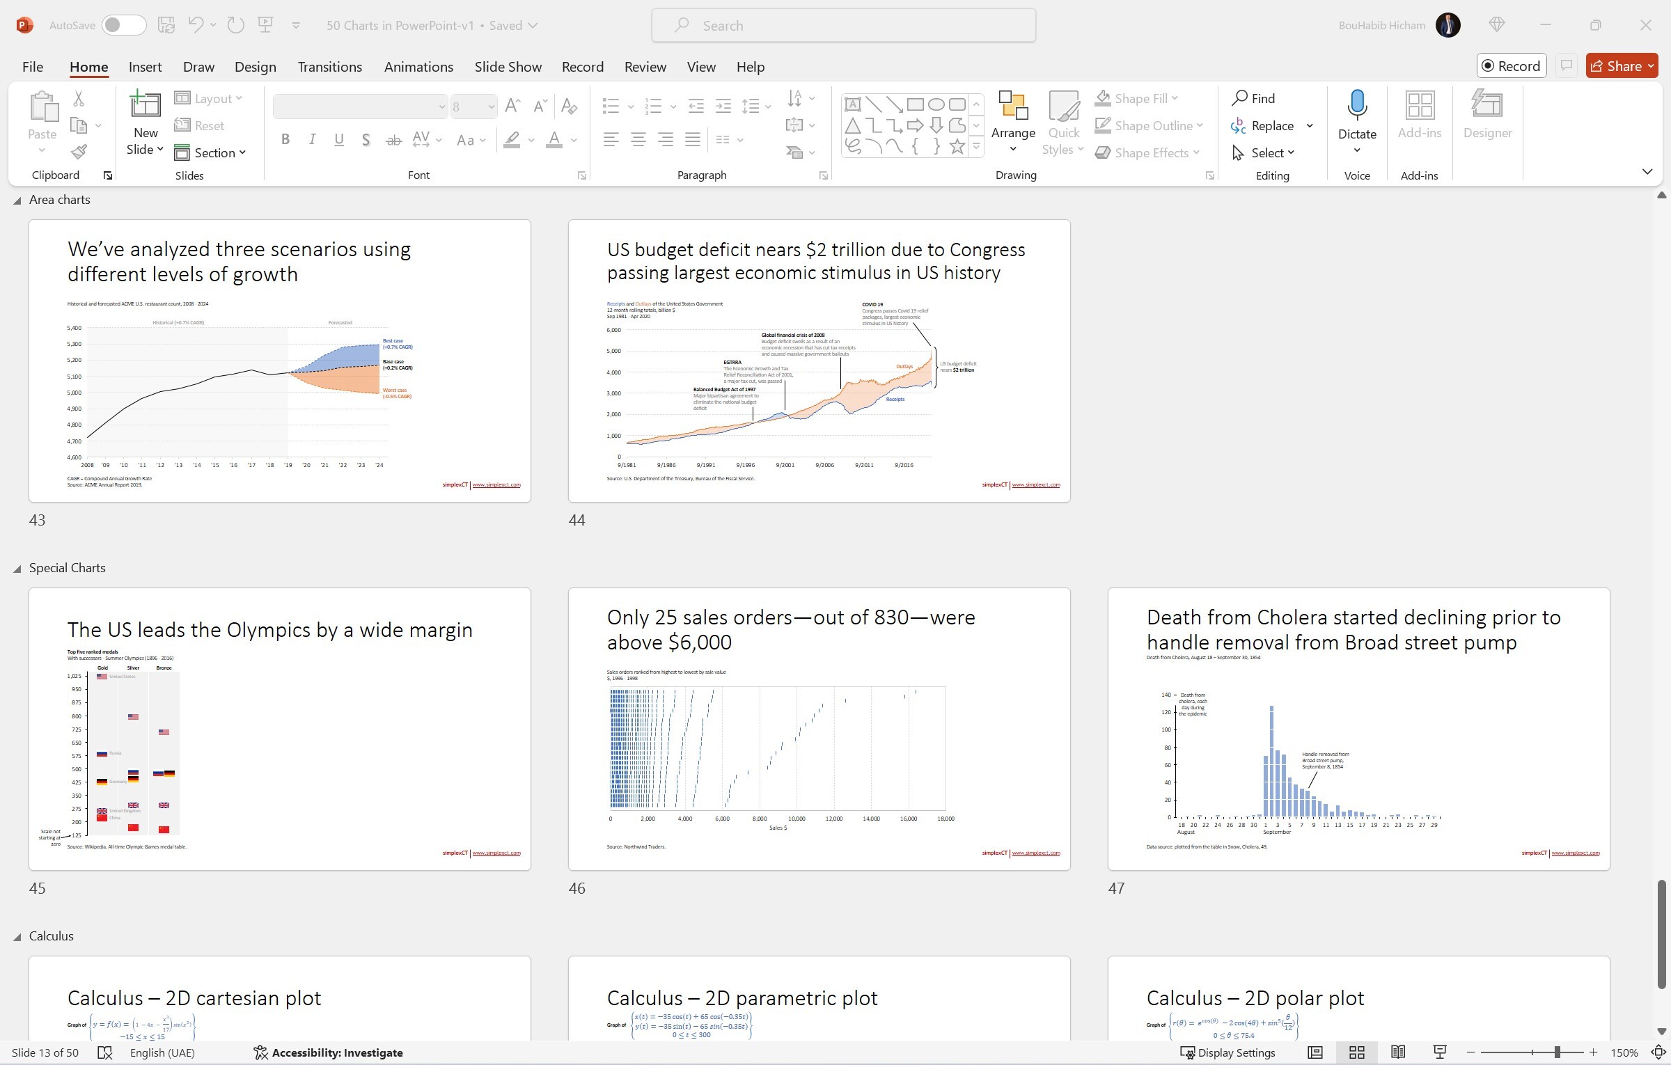Open the Shape Outline dropdown
Screen dimensions: 1671x1065
[1149, 125]
